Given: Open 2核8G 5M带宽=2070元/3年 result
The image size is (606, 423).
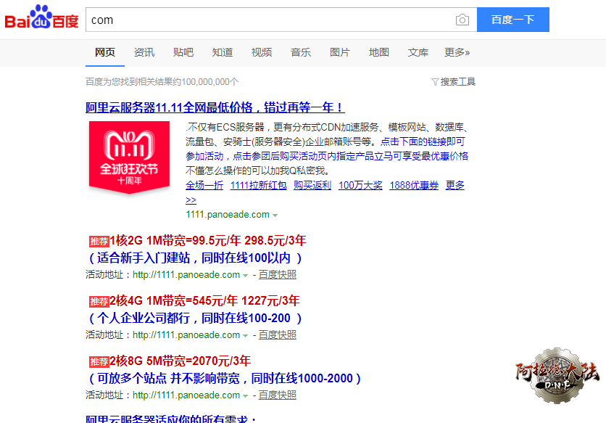Looking at the screenshot, I should coord(180,361).
